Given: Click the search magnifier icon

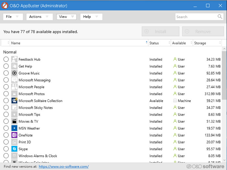Looking at the screenshot, I should click(220, 17).
